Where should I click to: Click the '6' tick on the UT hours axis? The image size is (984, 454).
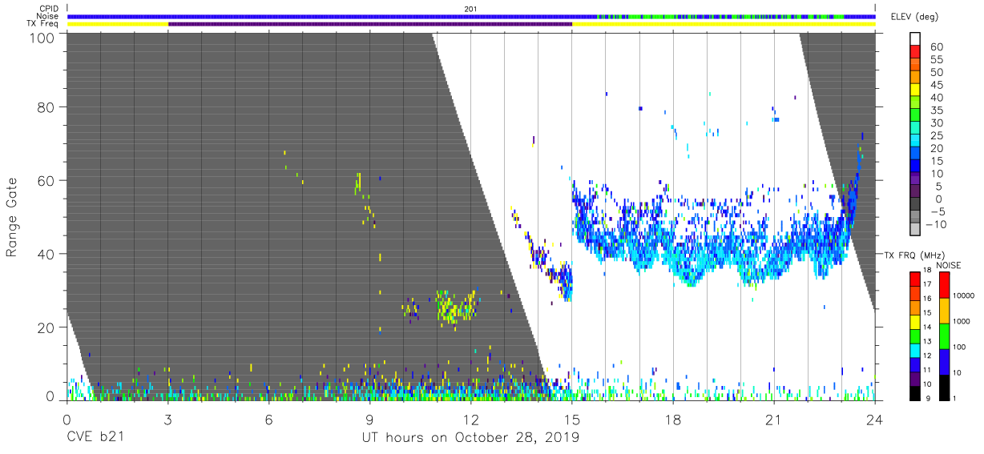coord(269,419)
